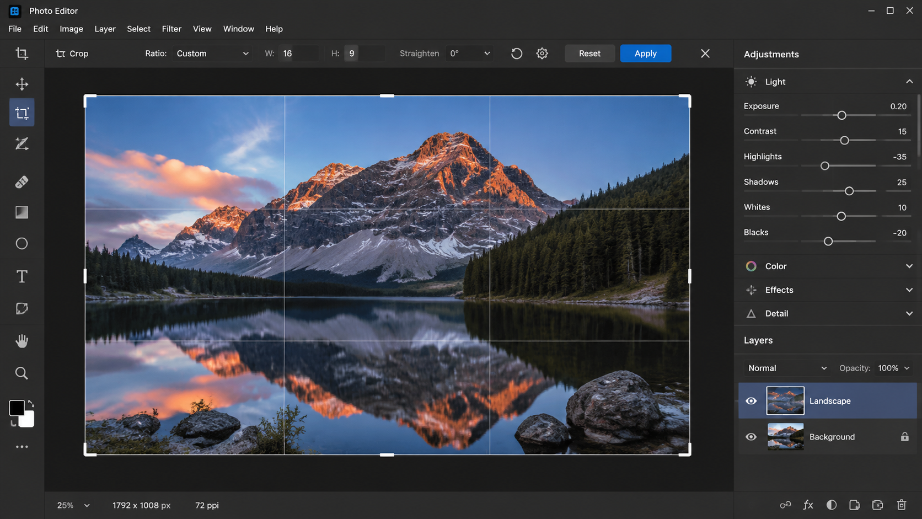
Task: Click the white background color swatch
Action: [28, 420]
